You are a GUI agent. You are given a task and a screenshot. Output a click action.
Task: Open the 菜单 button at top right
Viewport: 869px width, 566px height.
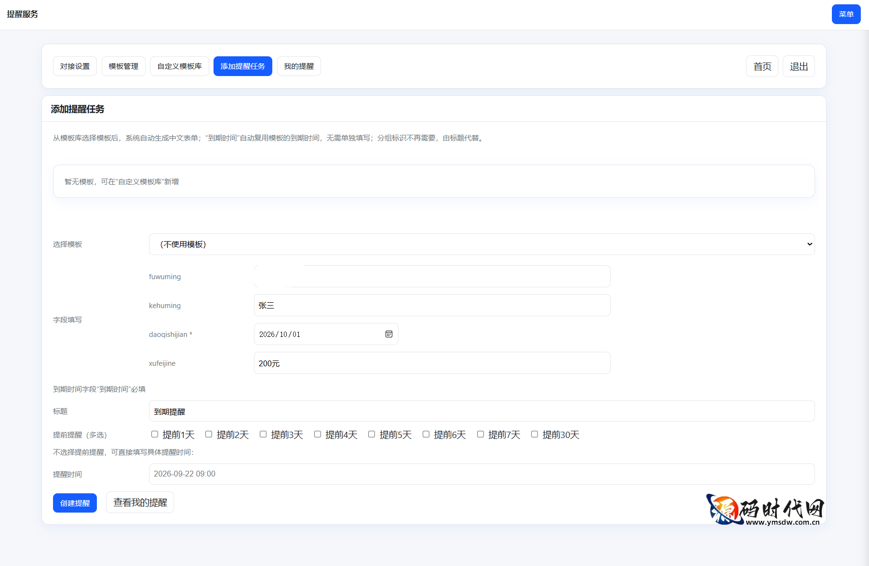846,14
